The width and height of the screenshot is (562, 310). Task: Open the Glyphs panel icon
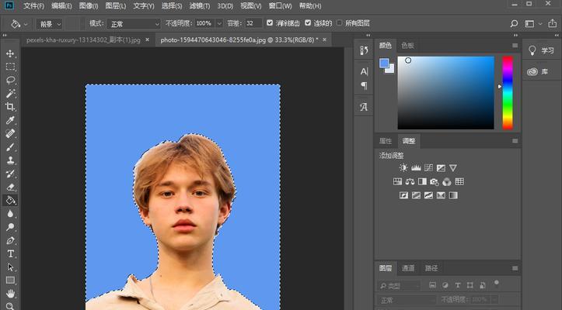[364, 106]
